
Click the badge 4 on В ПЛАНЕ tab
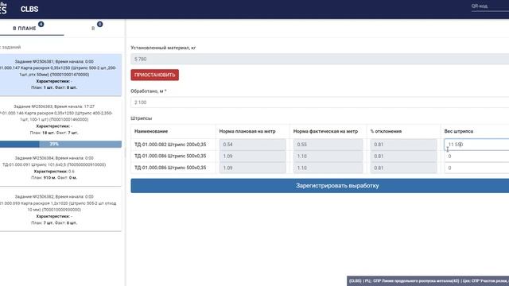(x=41, y=24)
